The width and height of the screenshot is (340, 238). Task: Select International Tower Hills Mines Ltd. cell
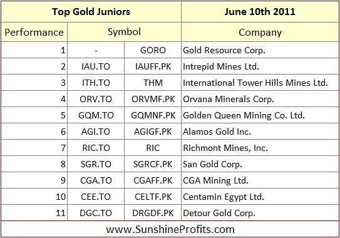tap(260, 83)
